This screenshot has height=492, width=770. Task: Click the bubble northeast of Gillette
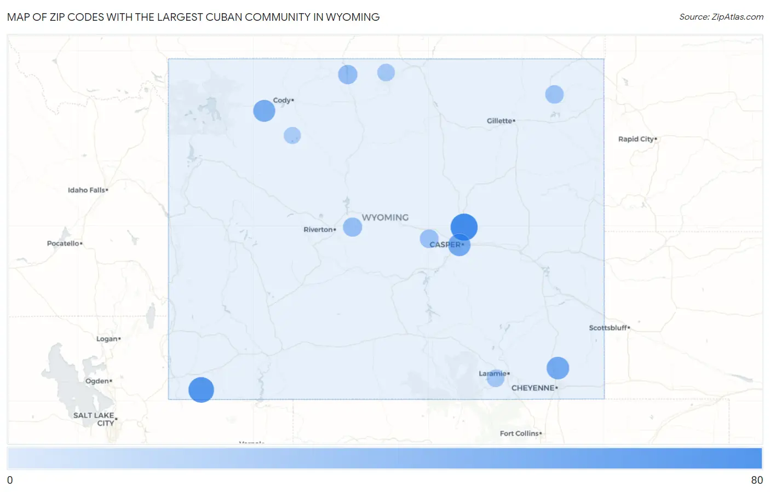tap(554, 94)
